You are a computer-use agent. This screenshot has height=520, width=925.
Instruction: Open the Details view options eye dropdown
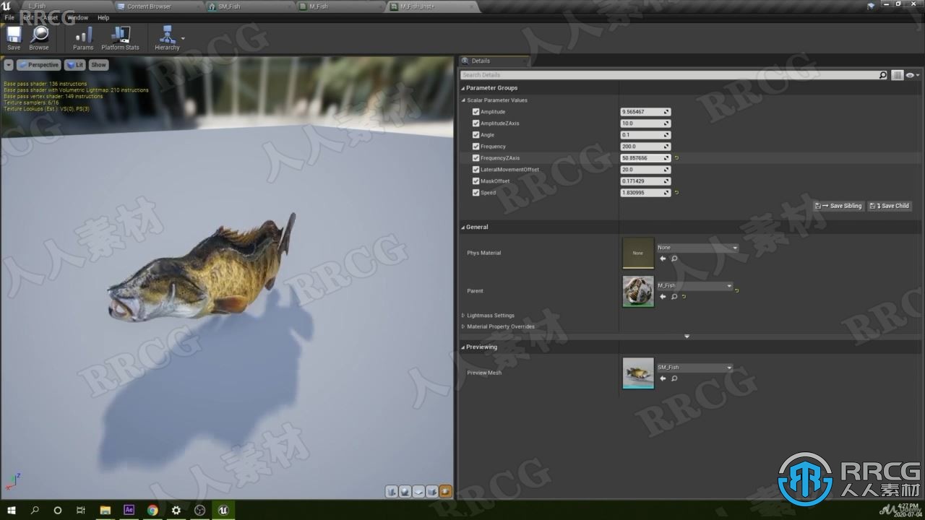[913, 75]
